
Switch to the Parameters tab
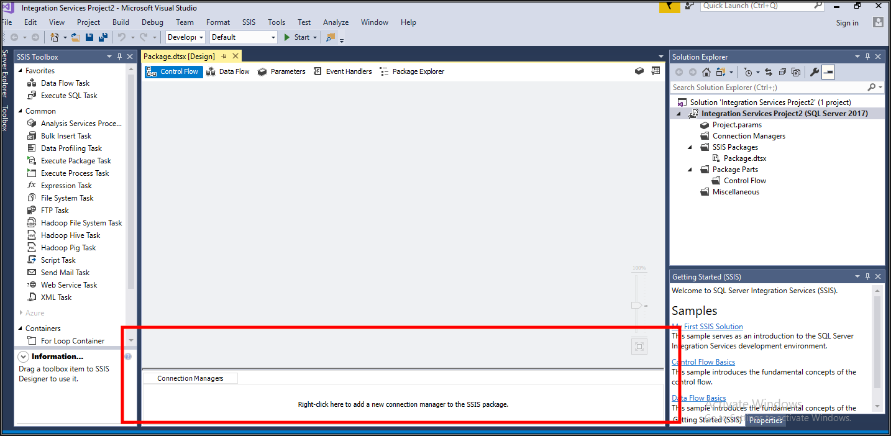[281, 71]
